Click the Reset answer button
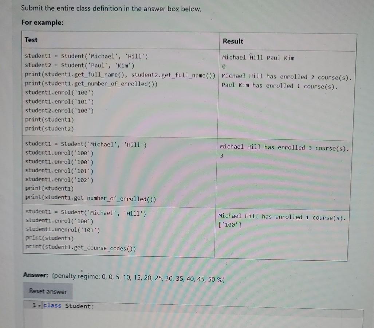The width and height of the screenshot is (374, 328). click(x=47, y=291)
